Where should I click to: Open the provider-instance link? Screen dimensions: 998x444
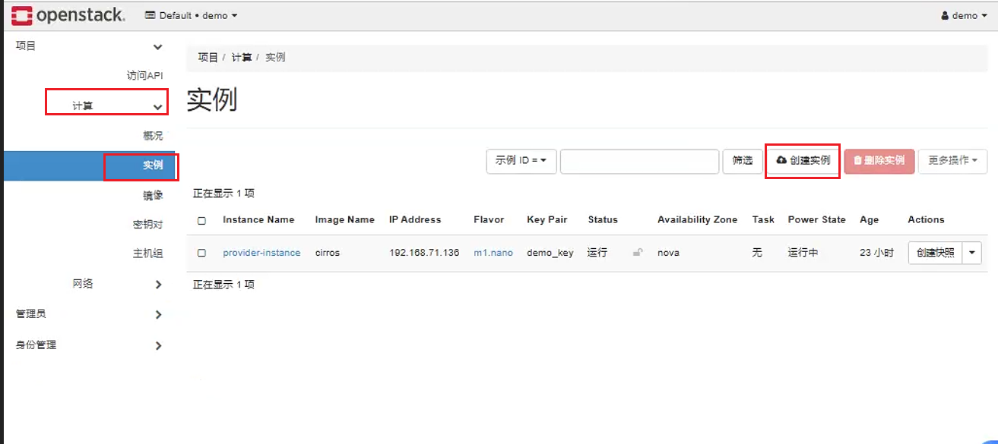tap(261, 253)
